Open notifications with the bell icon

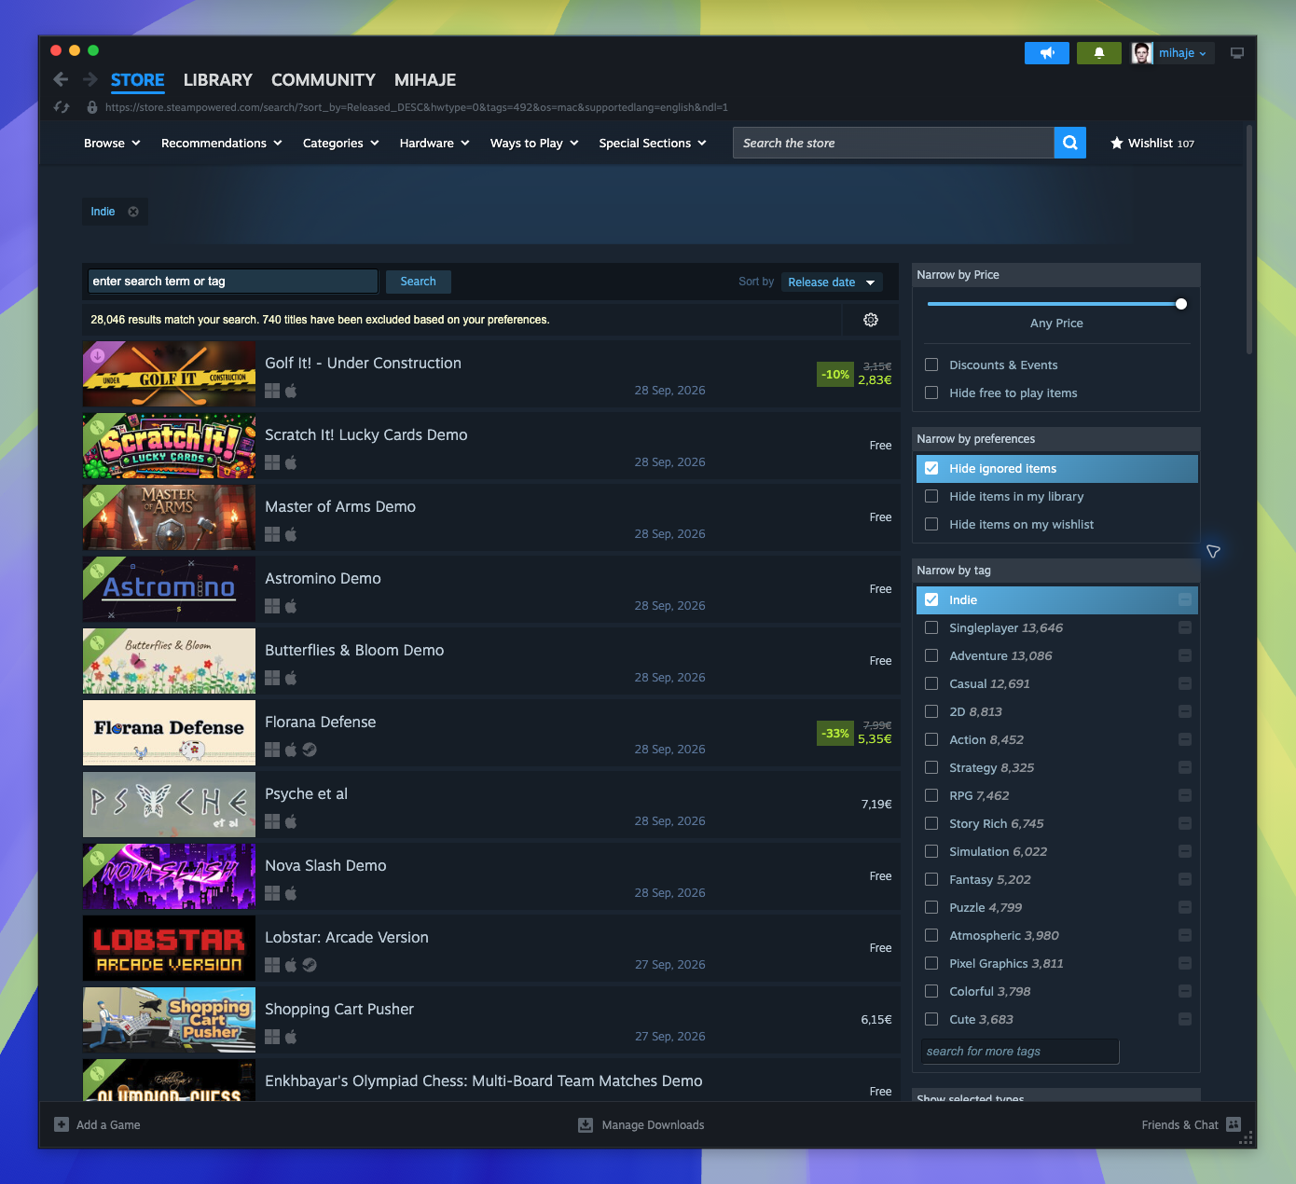[x=1099, y=53]
